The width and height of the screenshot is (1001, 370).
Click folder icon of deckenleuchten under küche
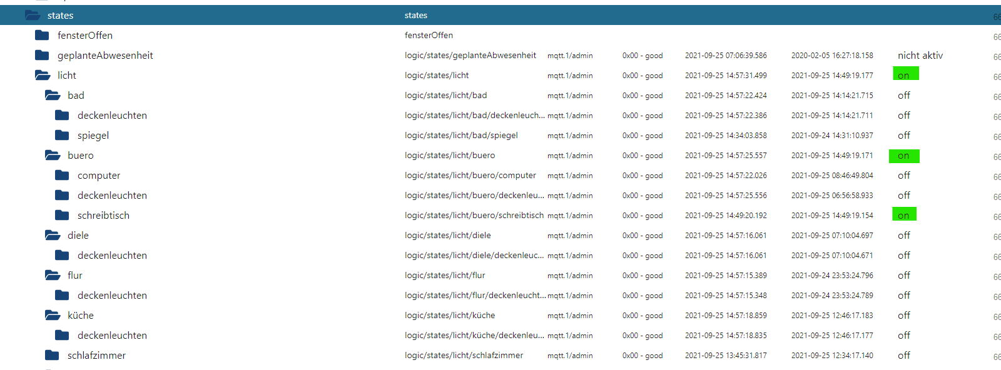(62, 335)
